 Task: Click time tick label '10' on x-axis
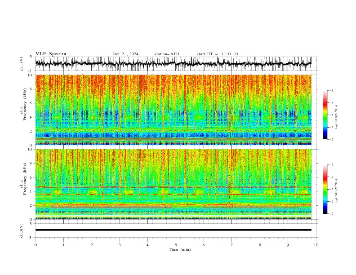(316, 245)
